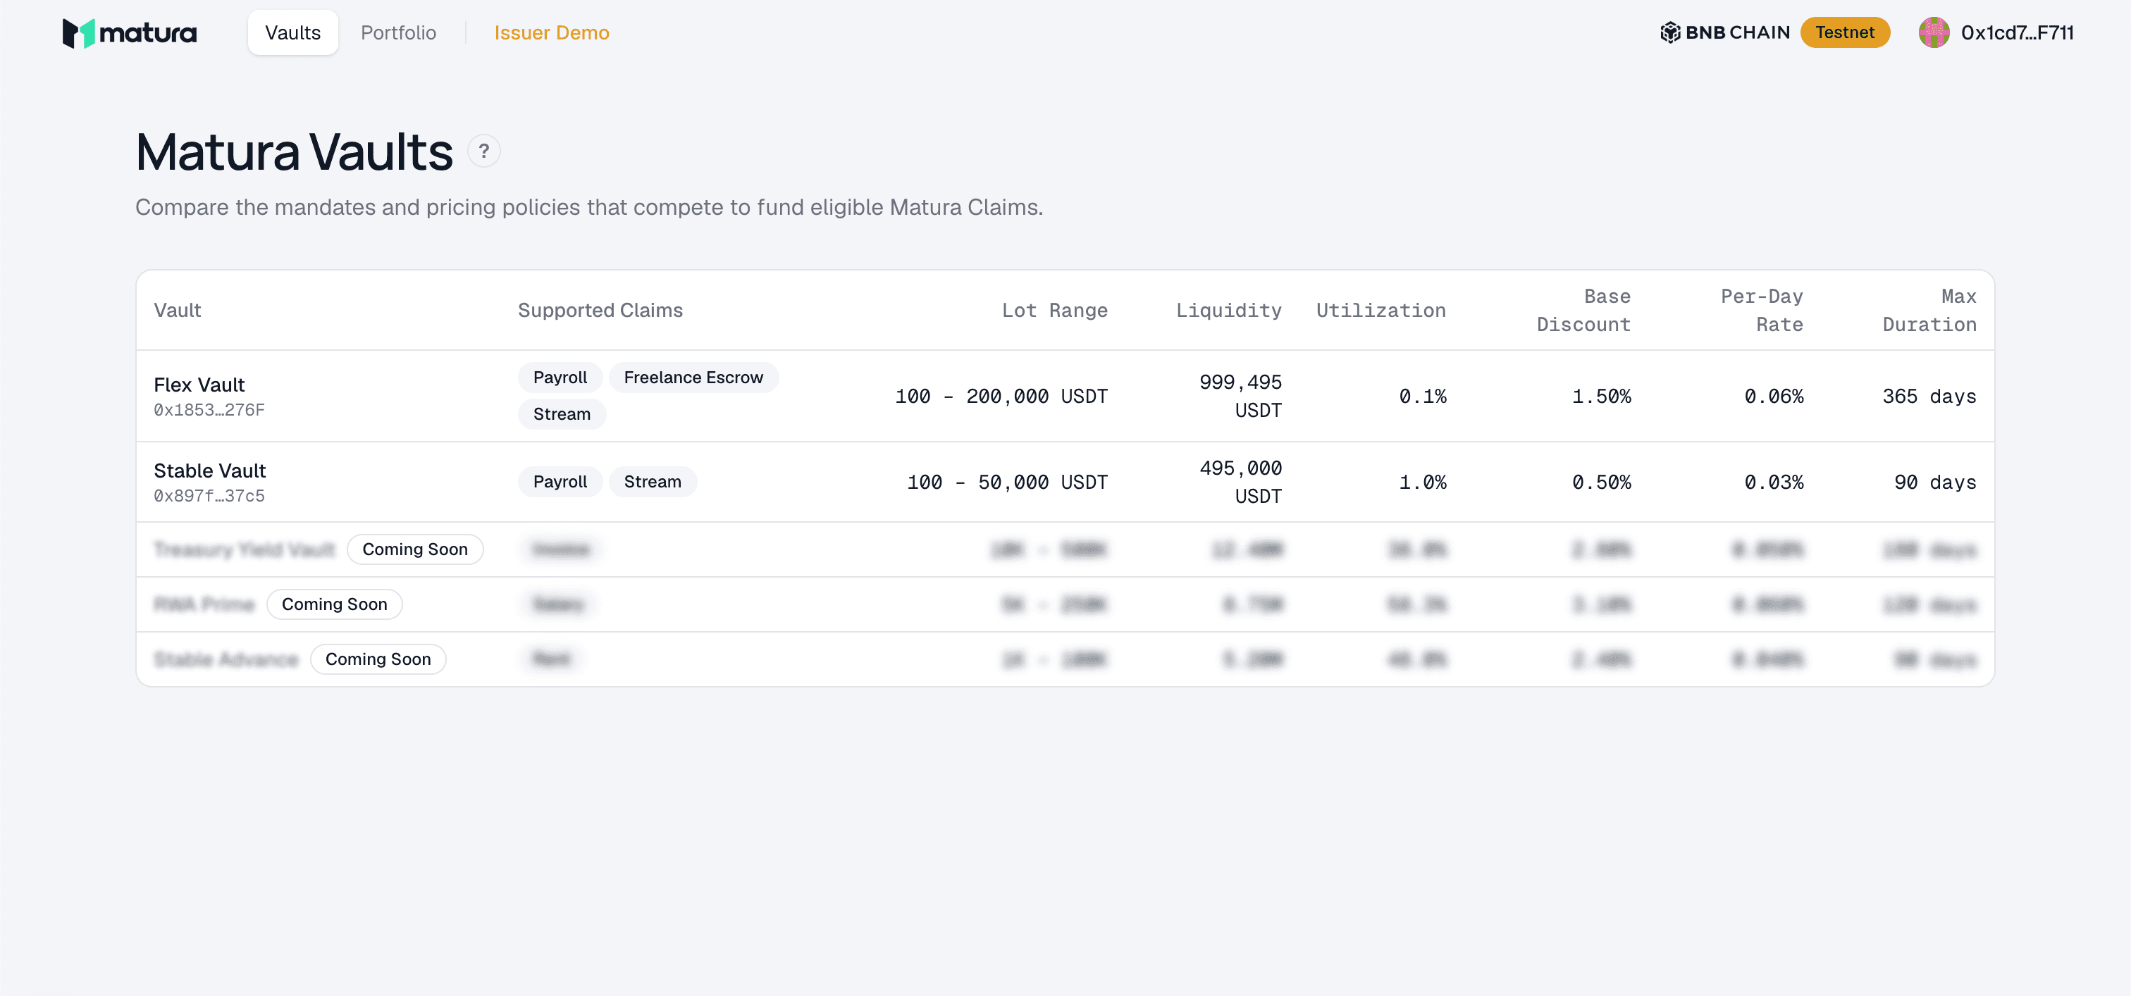Open the Portfolio tab
The width and height of the screenshot is (2131, 996).
click(398, 32)
